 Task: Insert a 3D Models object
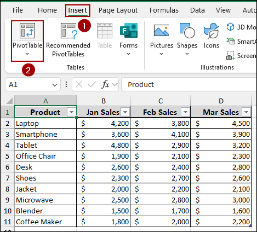coord(241,27)
